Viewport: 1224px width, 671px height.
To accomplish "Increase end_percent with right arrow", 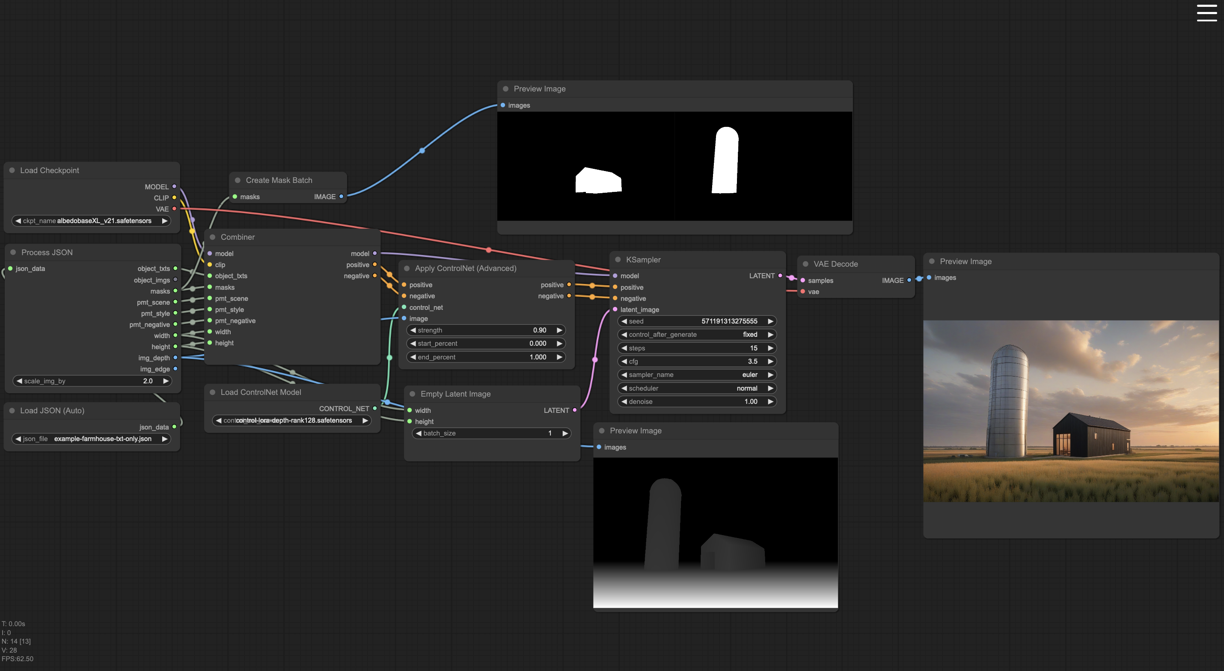I will click(560, 357).
